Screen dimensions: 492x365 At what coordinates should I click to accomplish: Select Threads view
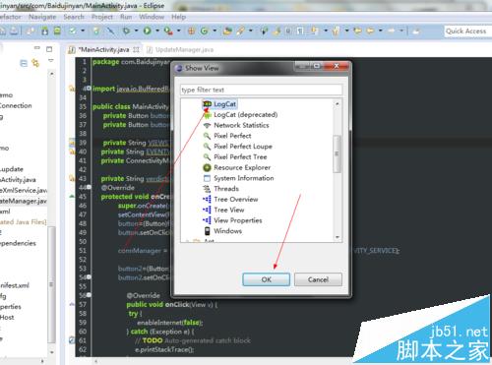point(220,189)
